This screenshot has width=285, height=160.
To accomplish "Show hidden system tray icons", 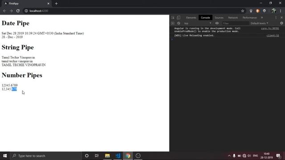I will pos(229,156).
